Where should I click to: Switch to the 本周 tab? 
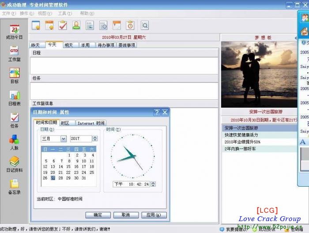point(87,45)
